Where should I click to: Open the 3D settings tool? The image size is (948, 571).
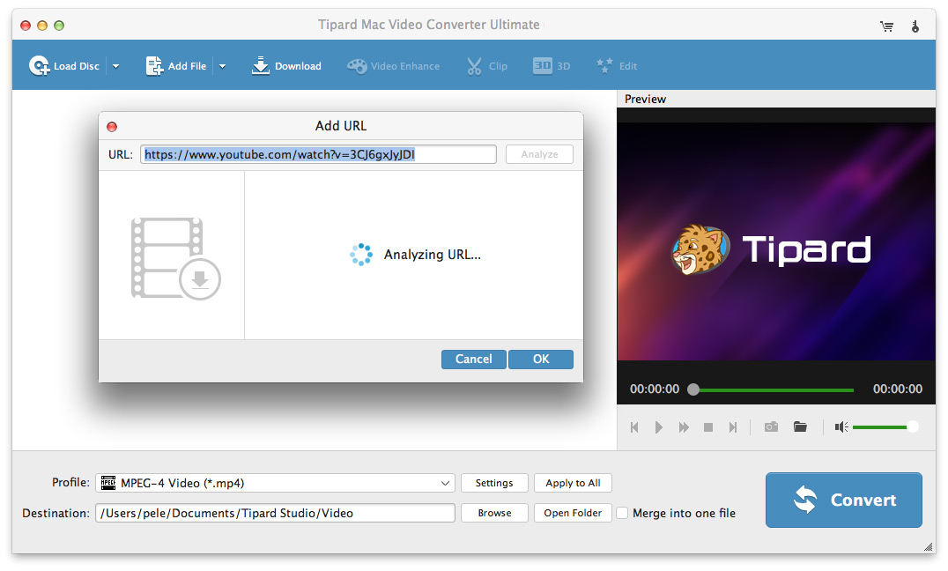(x=552, y=66)
